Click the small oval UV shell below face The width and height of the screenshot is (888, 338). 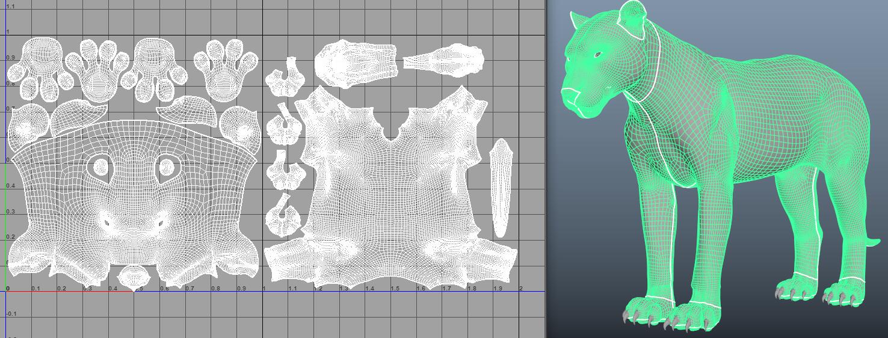click(x=134, y=277)
